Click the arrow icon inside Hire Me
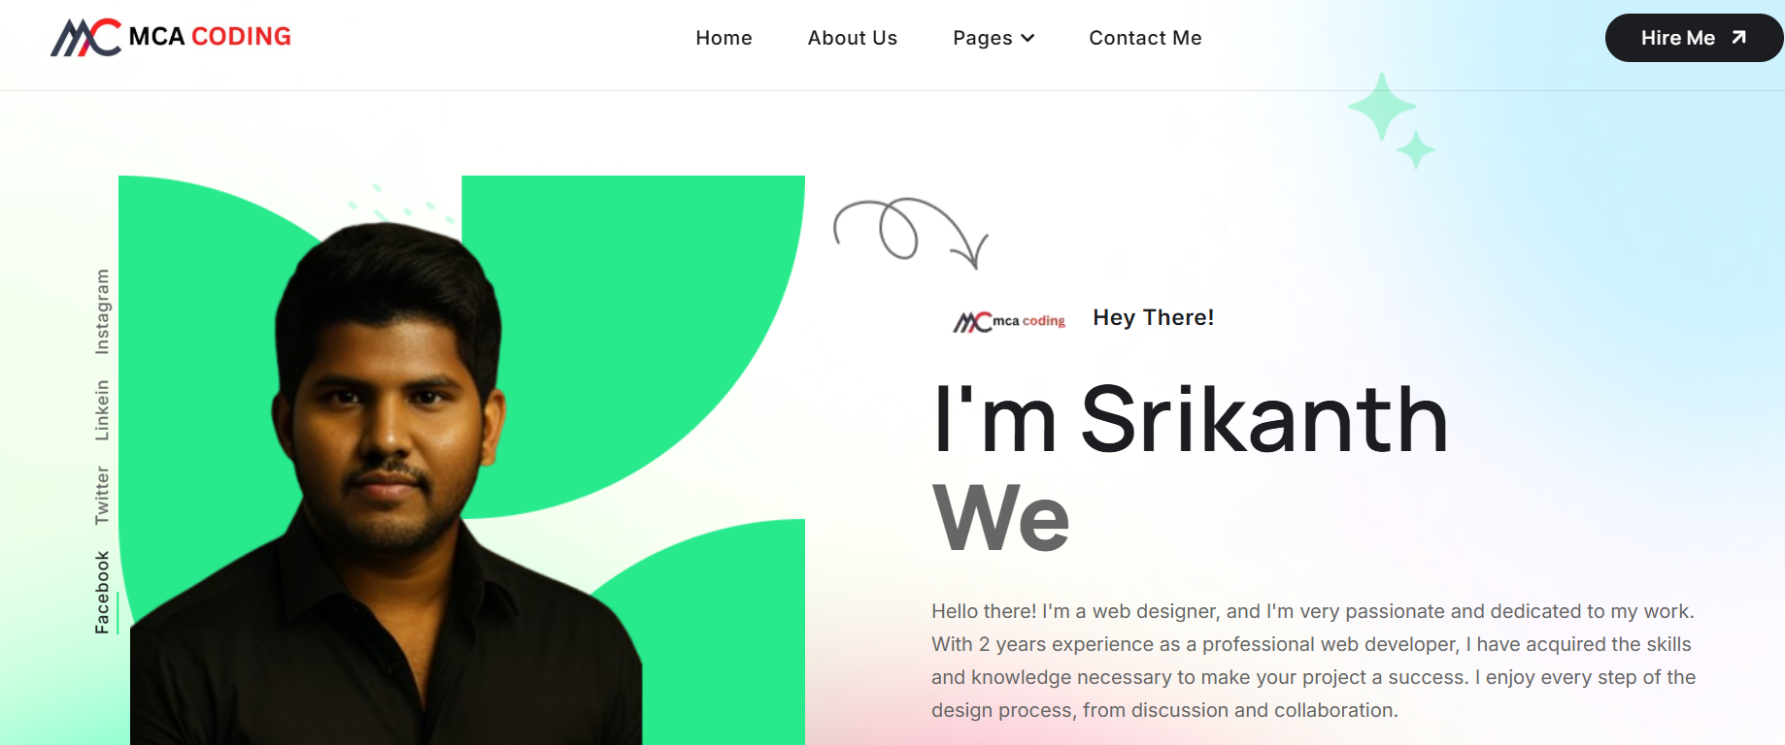Screen dimensions: 1785x745 click(x=1738, y=38)
